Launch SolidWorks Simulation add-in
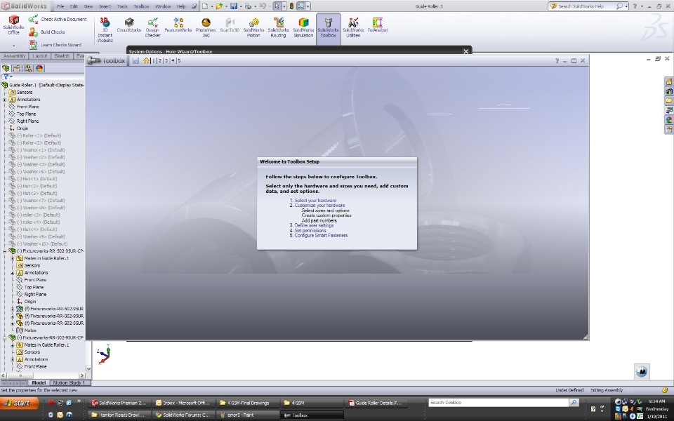 pyautogui.click(x=303, y=27)
